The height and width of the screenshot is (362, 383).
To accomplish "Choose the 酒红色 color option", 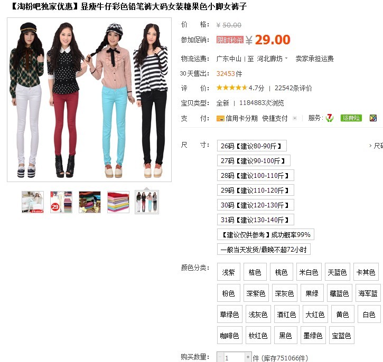I will tap(286, 315).
